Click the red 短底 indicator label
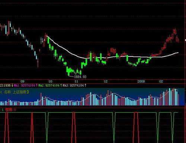Viewport: 186px width, 143px height. coord(9,110)
